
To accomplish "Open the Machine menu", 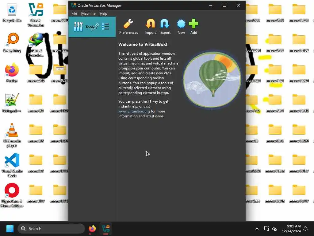I will coord(88,14).
